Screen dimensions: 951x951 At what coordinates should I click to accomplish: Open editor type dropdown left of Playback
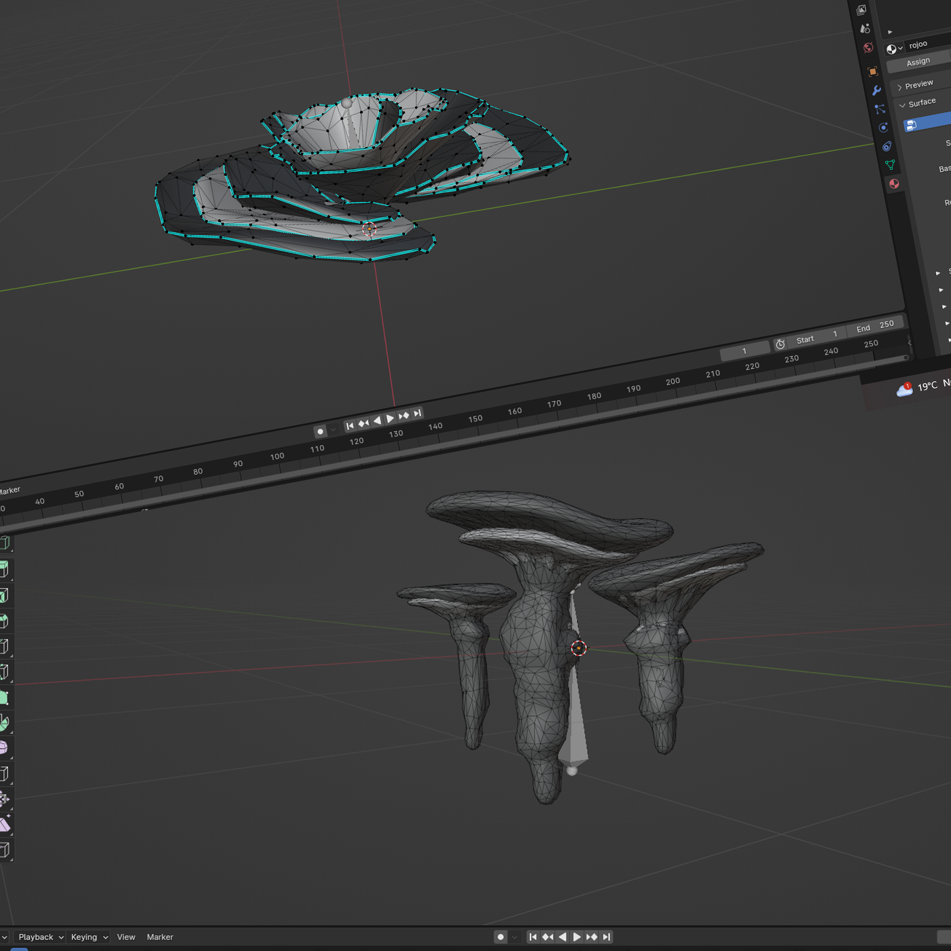tap(4, 937)
